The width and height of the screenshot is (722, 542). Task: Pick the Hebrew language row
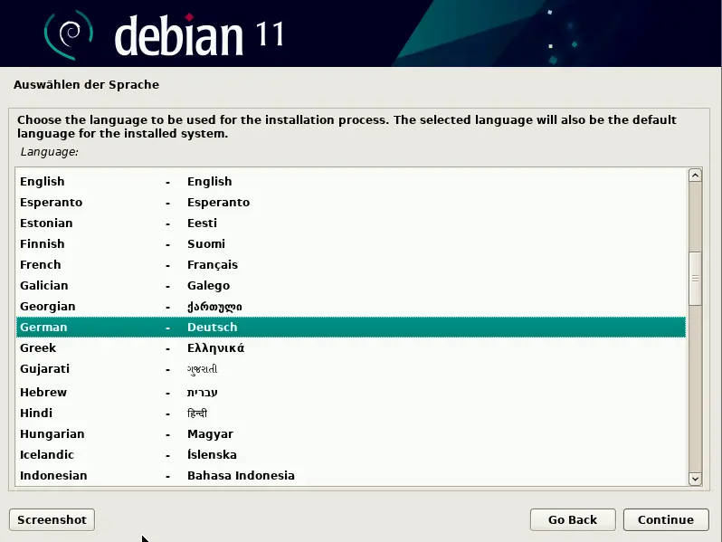(351, 393)
